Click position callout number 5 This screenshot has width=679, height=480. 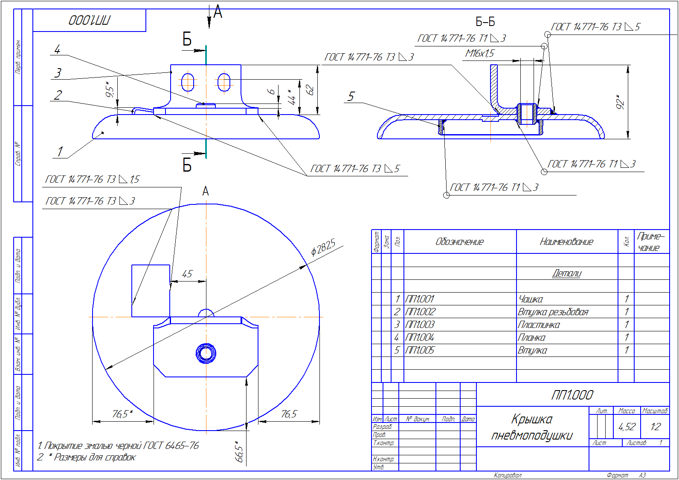click(x=351, y=97)
